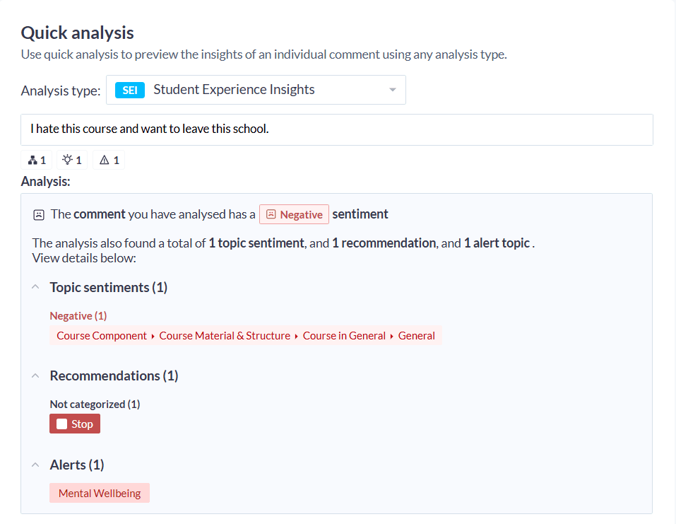The image size is (676, 524).
Task: Click the square stop icon in Stop button
Action: pos(61,423)
